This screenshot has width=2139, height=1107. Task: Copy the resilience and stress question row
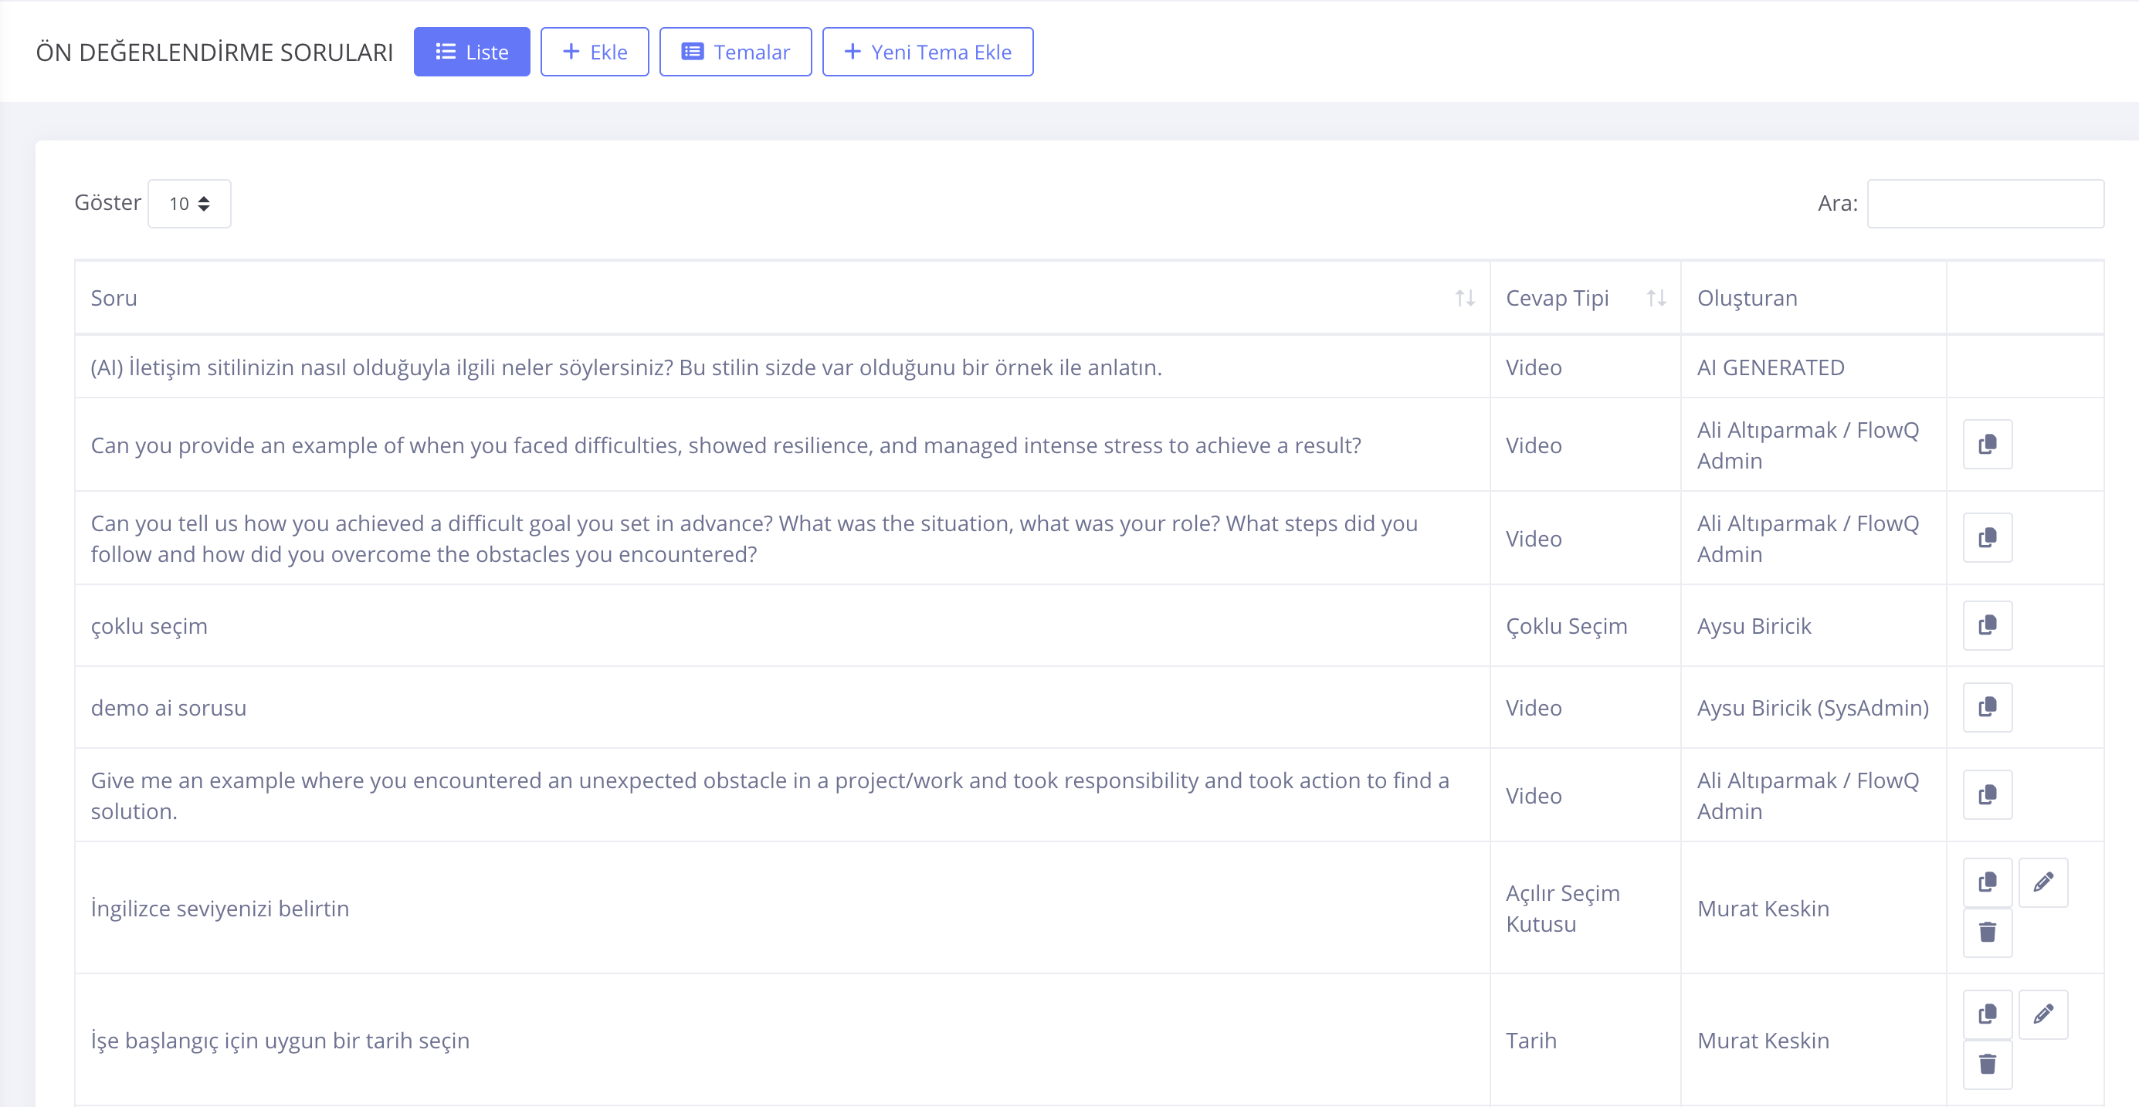pos(1987,445)
